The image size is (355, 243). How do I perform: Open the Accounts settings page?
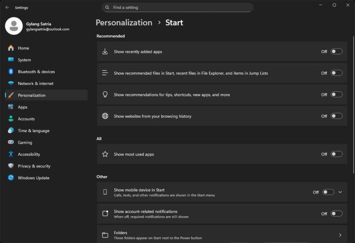26,119
